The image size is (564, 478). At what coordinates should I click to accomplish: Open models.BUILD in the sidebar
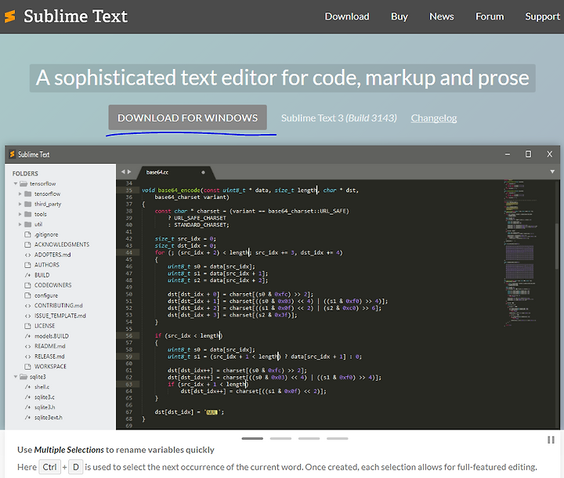(x=52, y=336)
